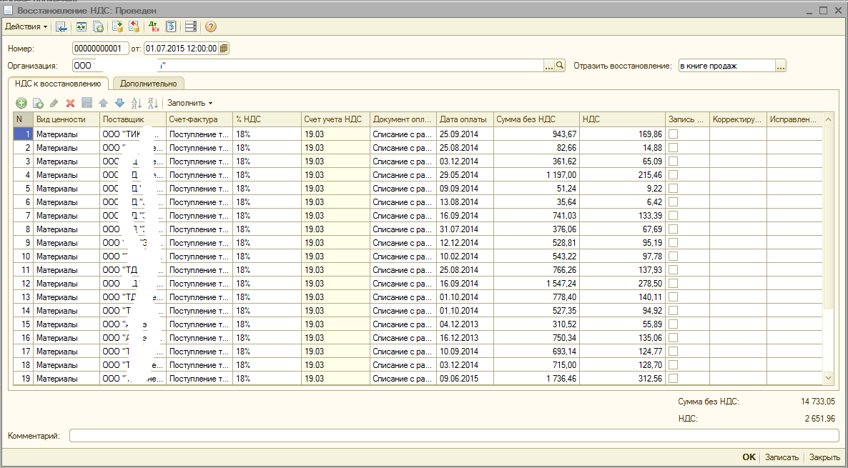Click the finish editing (save) row icon
The height and width of the screenshot is (468, 848).
tap(87, 103)
